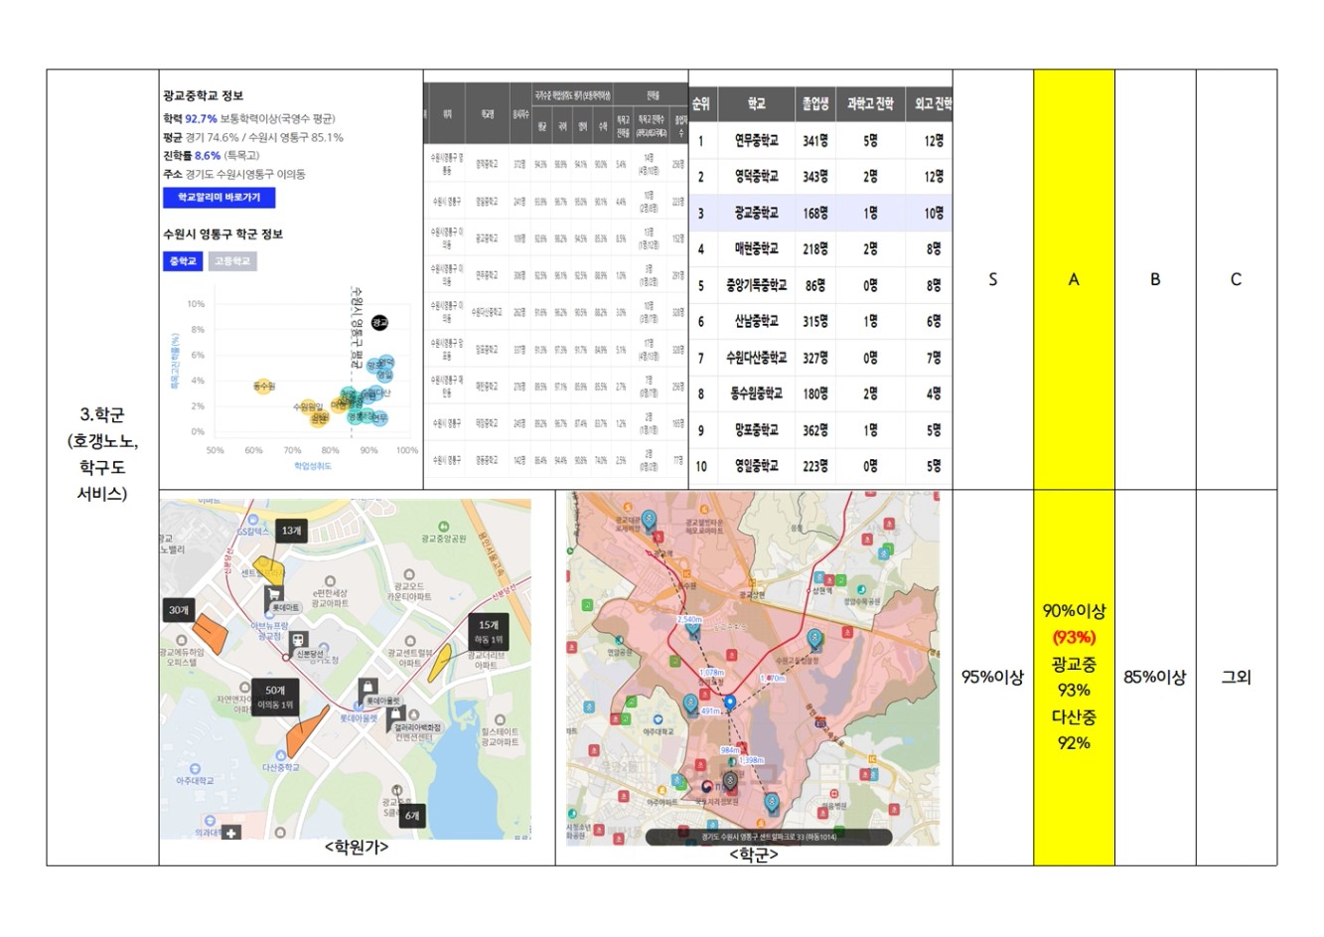Click the S grade cell

point(993,280)
